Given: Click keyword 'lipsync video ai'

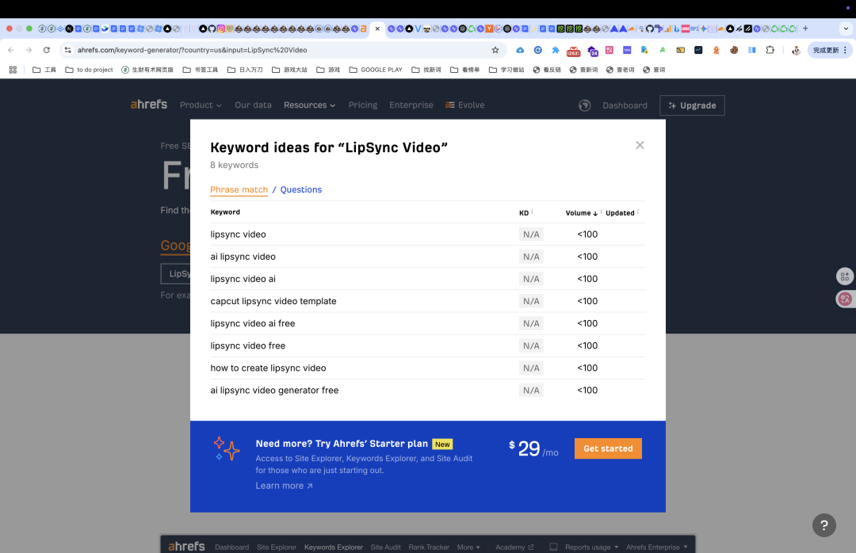Looking at the screenshot, I should [x=243, y=279].
